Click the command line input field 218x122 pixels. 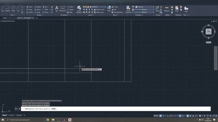pos(116,109)
